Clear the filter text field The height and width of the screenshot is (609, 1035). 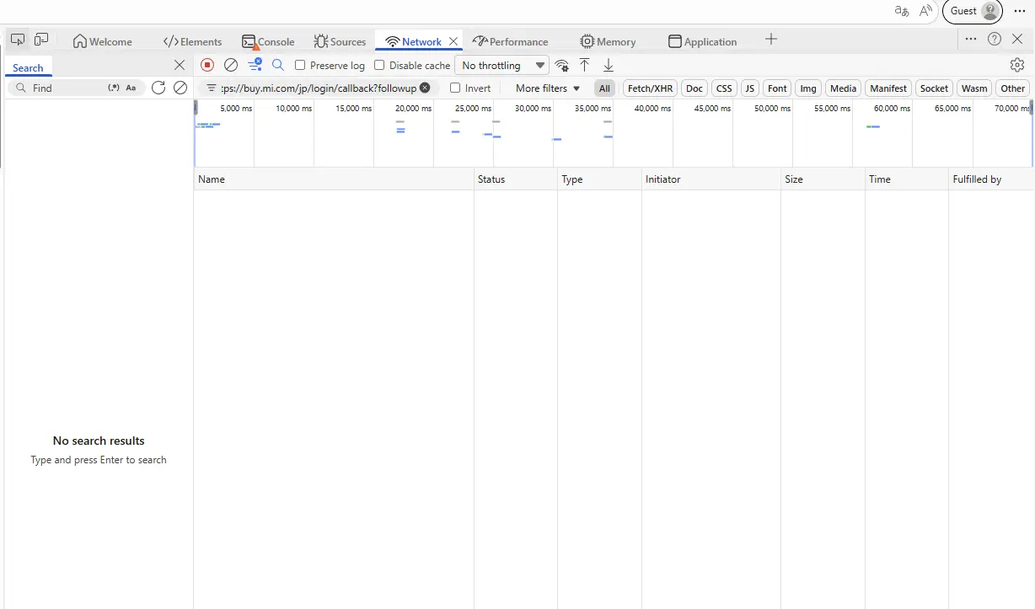click(425, 88)
